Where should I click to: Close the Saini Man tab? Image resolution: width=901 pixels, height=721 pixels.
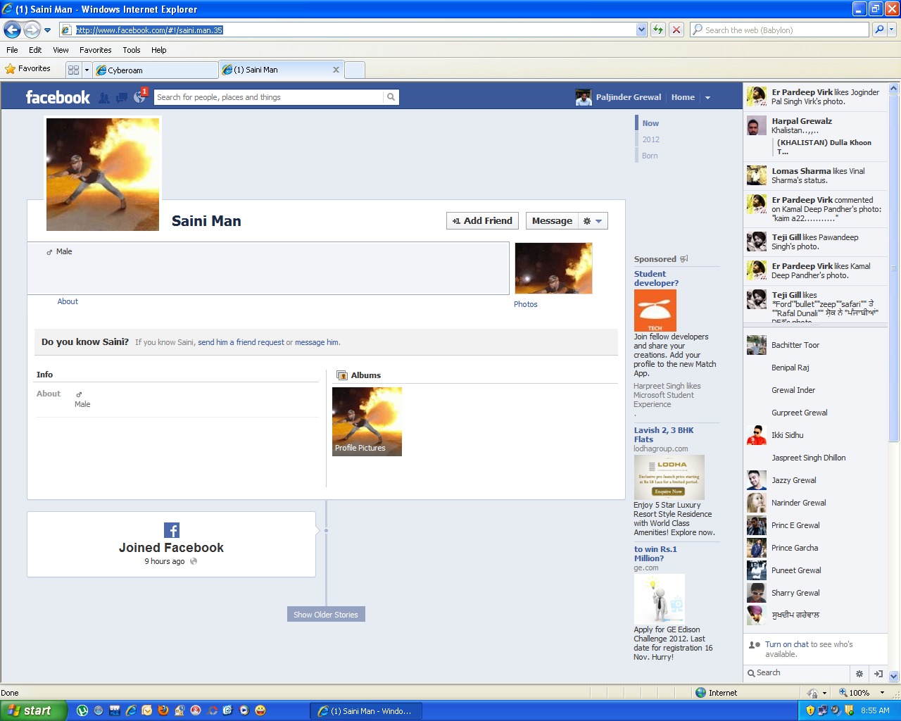click(336, 70)
